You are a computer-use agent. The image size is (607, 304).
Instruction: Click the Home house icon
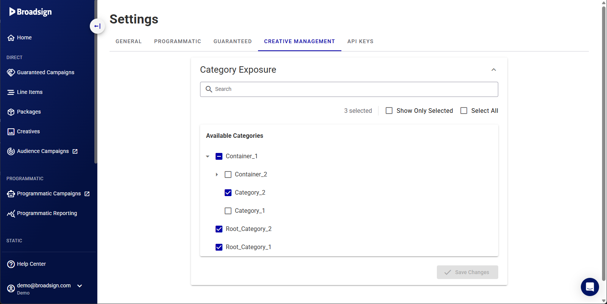point(11,38)
